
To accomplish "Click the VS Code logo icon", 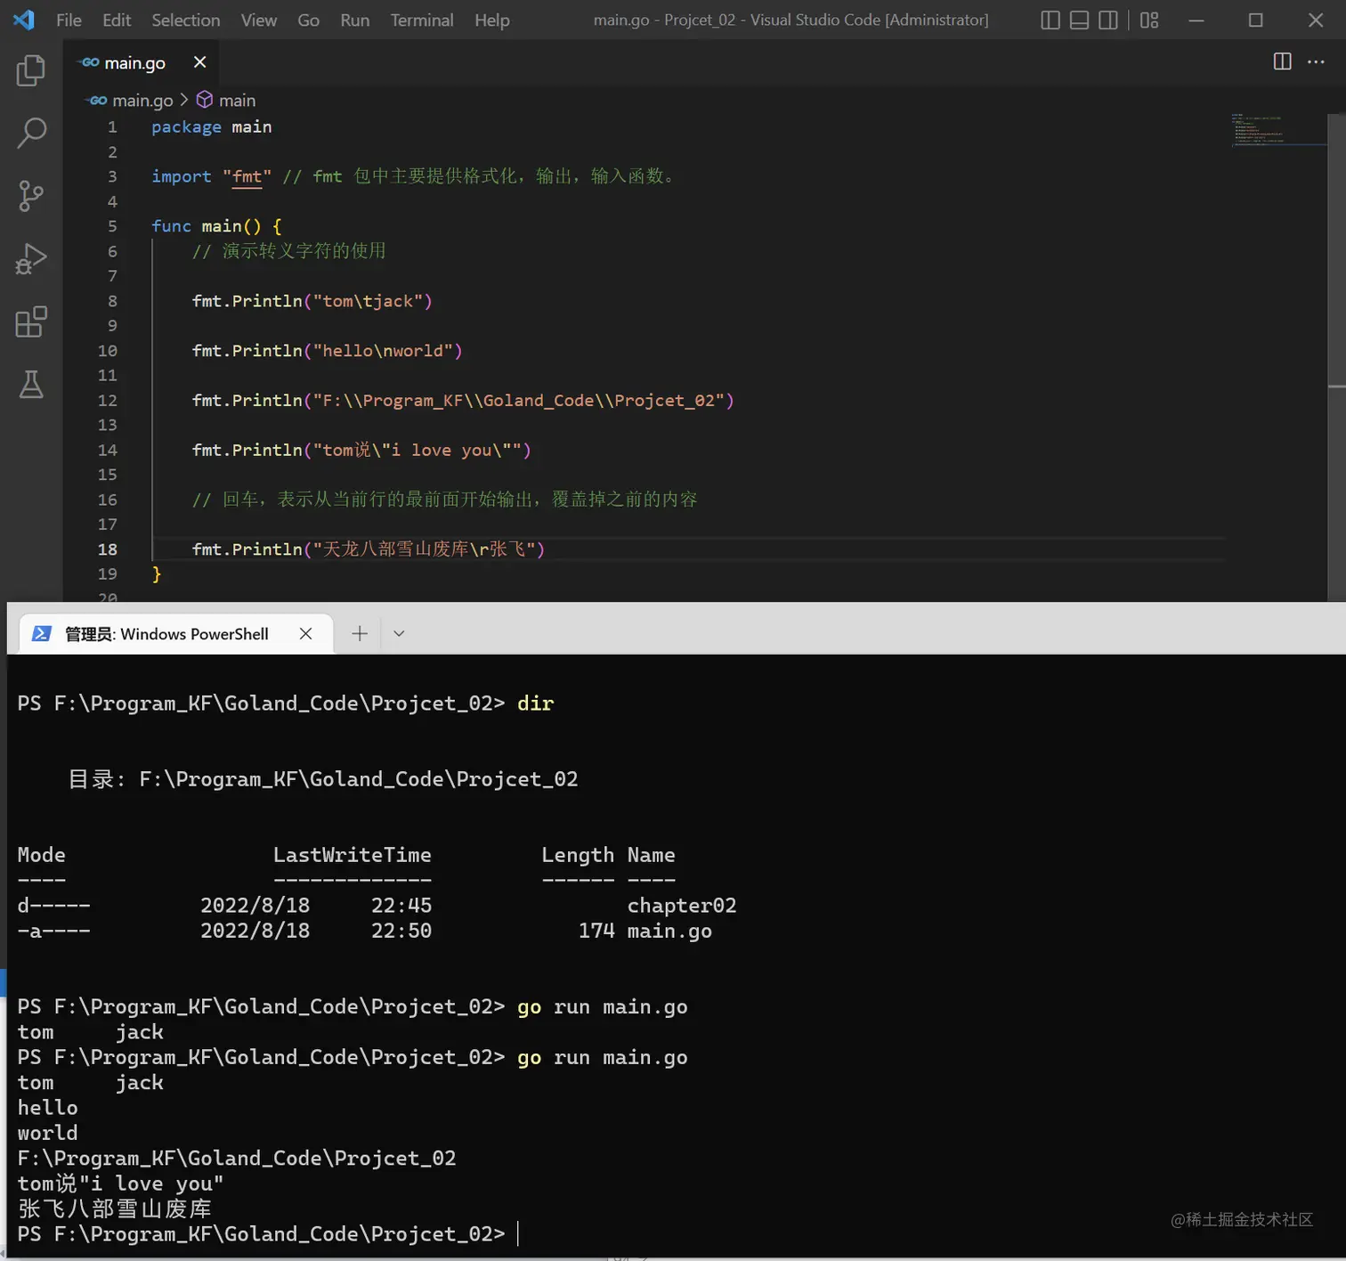I will (x=24, y=20).
